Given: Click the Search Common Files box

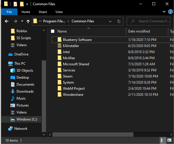Looking at the screenshot, I should pos(148,21).
